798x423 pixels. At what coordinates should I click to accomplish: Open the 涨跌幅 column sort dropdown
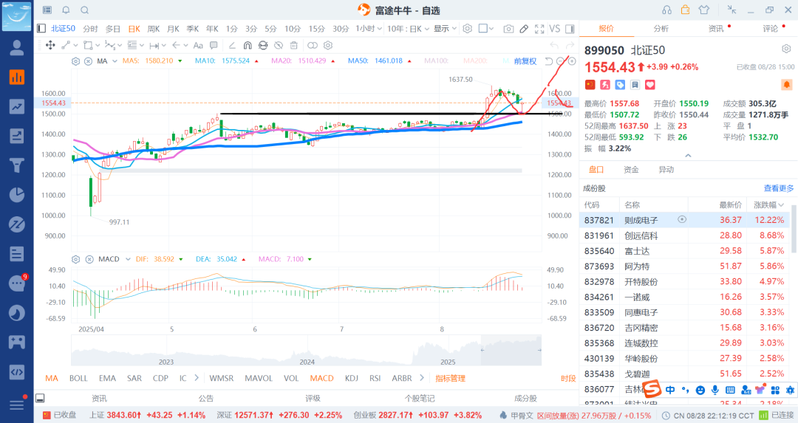point(768,205)
